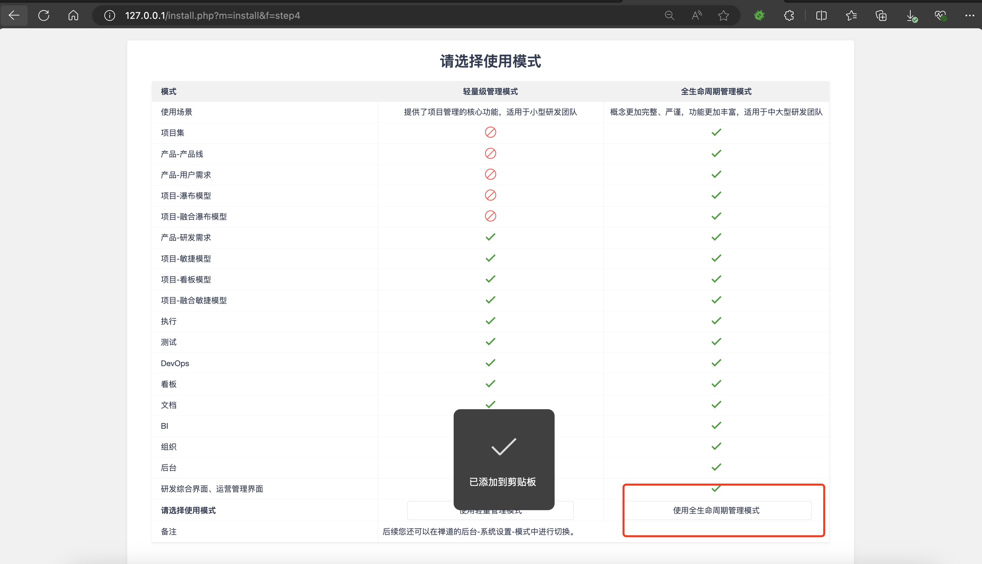
Task: Add this page to favorites star
Action: coord(723,15)
